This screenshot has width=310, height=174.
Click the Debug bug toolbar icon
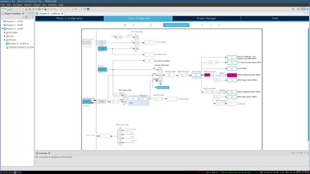(x=33, y=9)
